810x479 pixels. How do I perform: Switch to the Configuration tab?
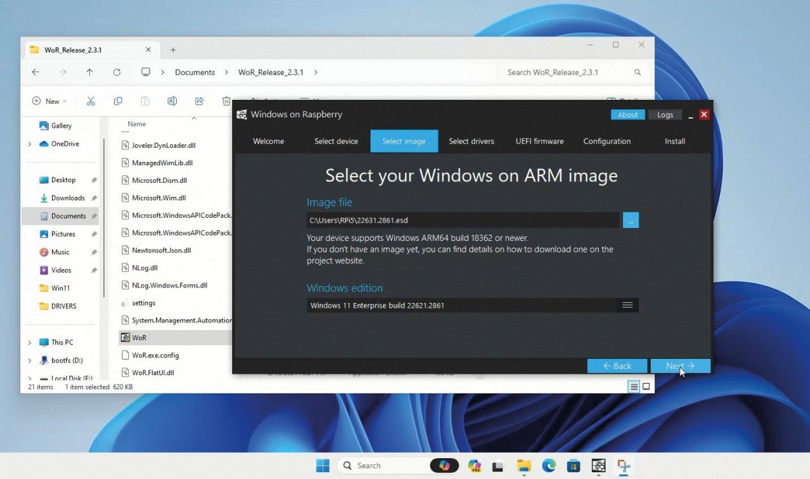607,141
